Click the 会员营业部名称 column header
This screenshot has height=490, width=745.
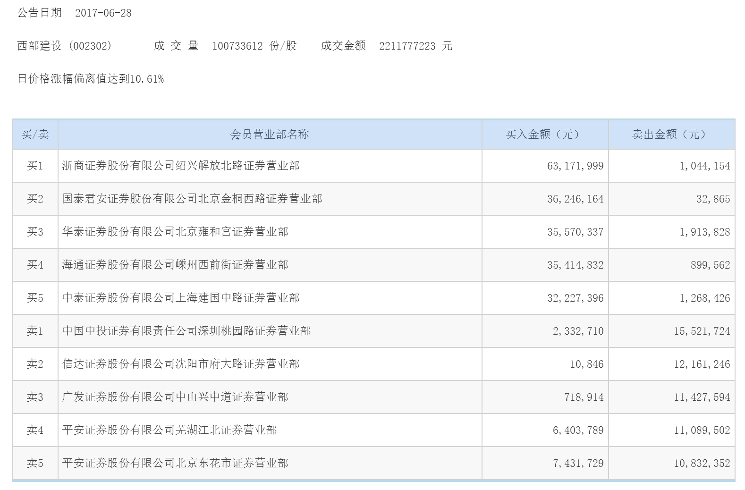270,135
